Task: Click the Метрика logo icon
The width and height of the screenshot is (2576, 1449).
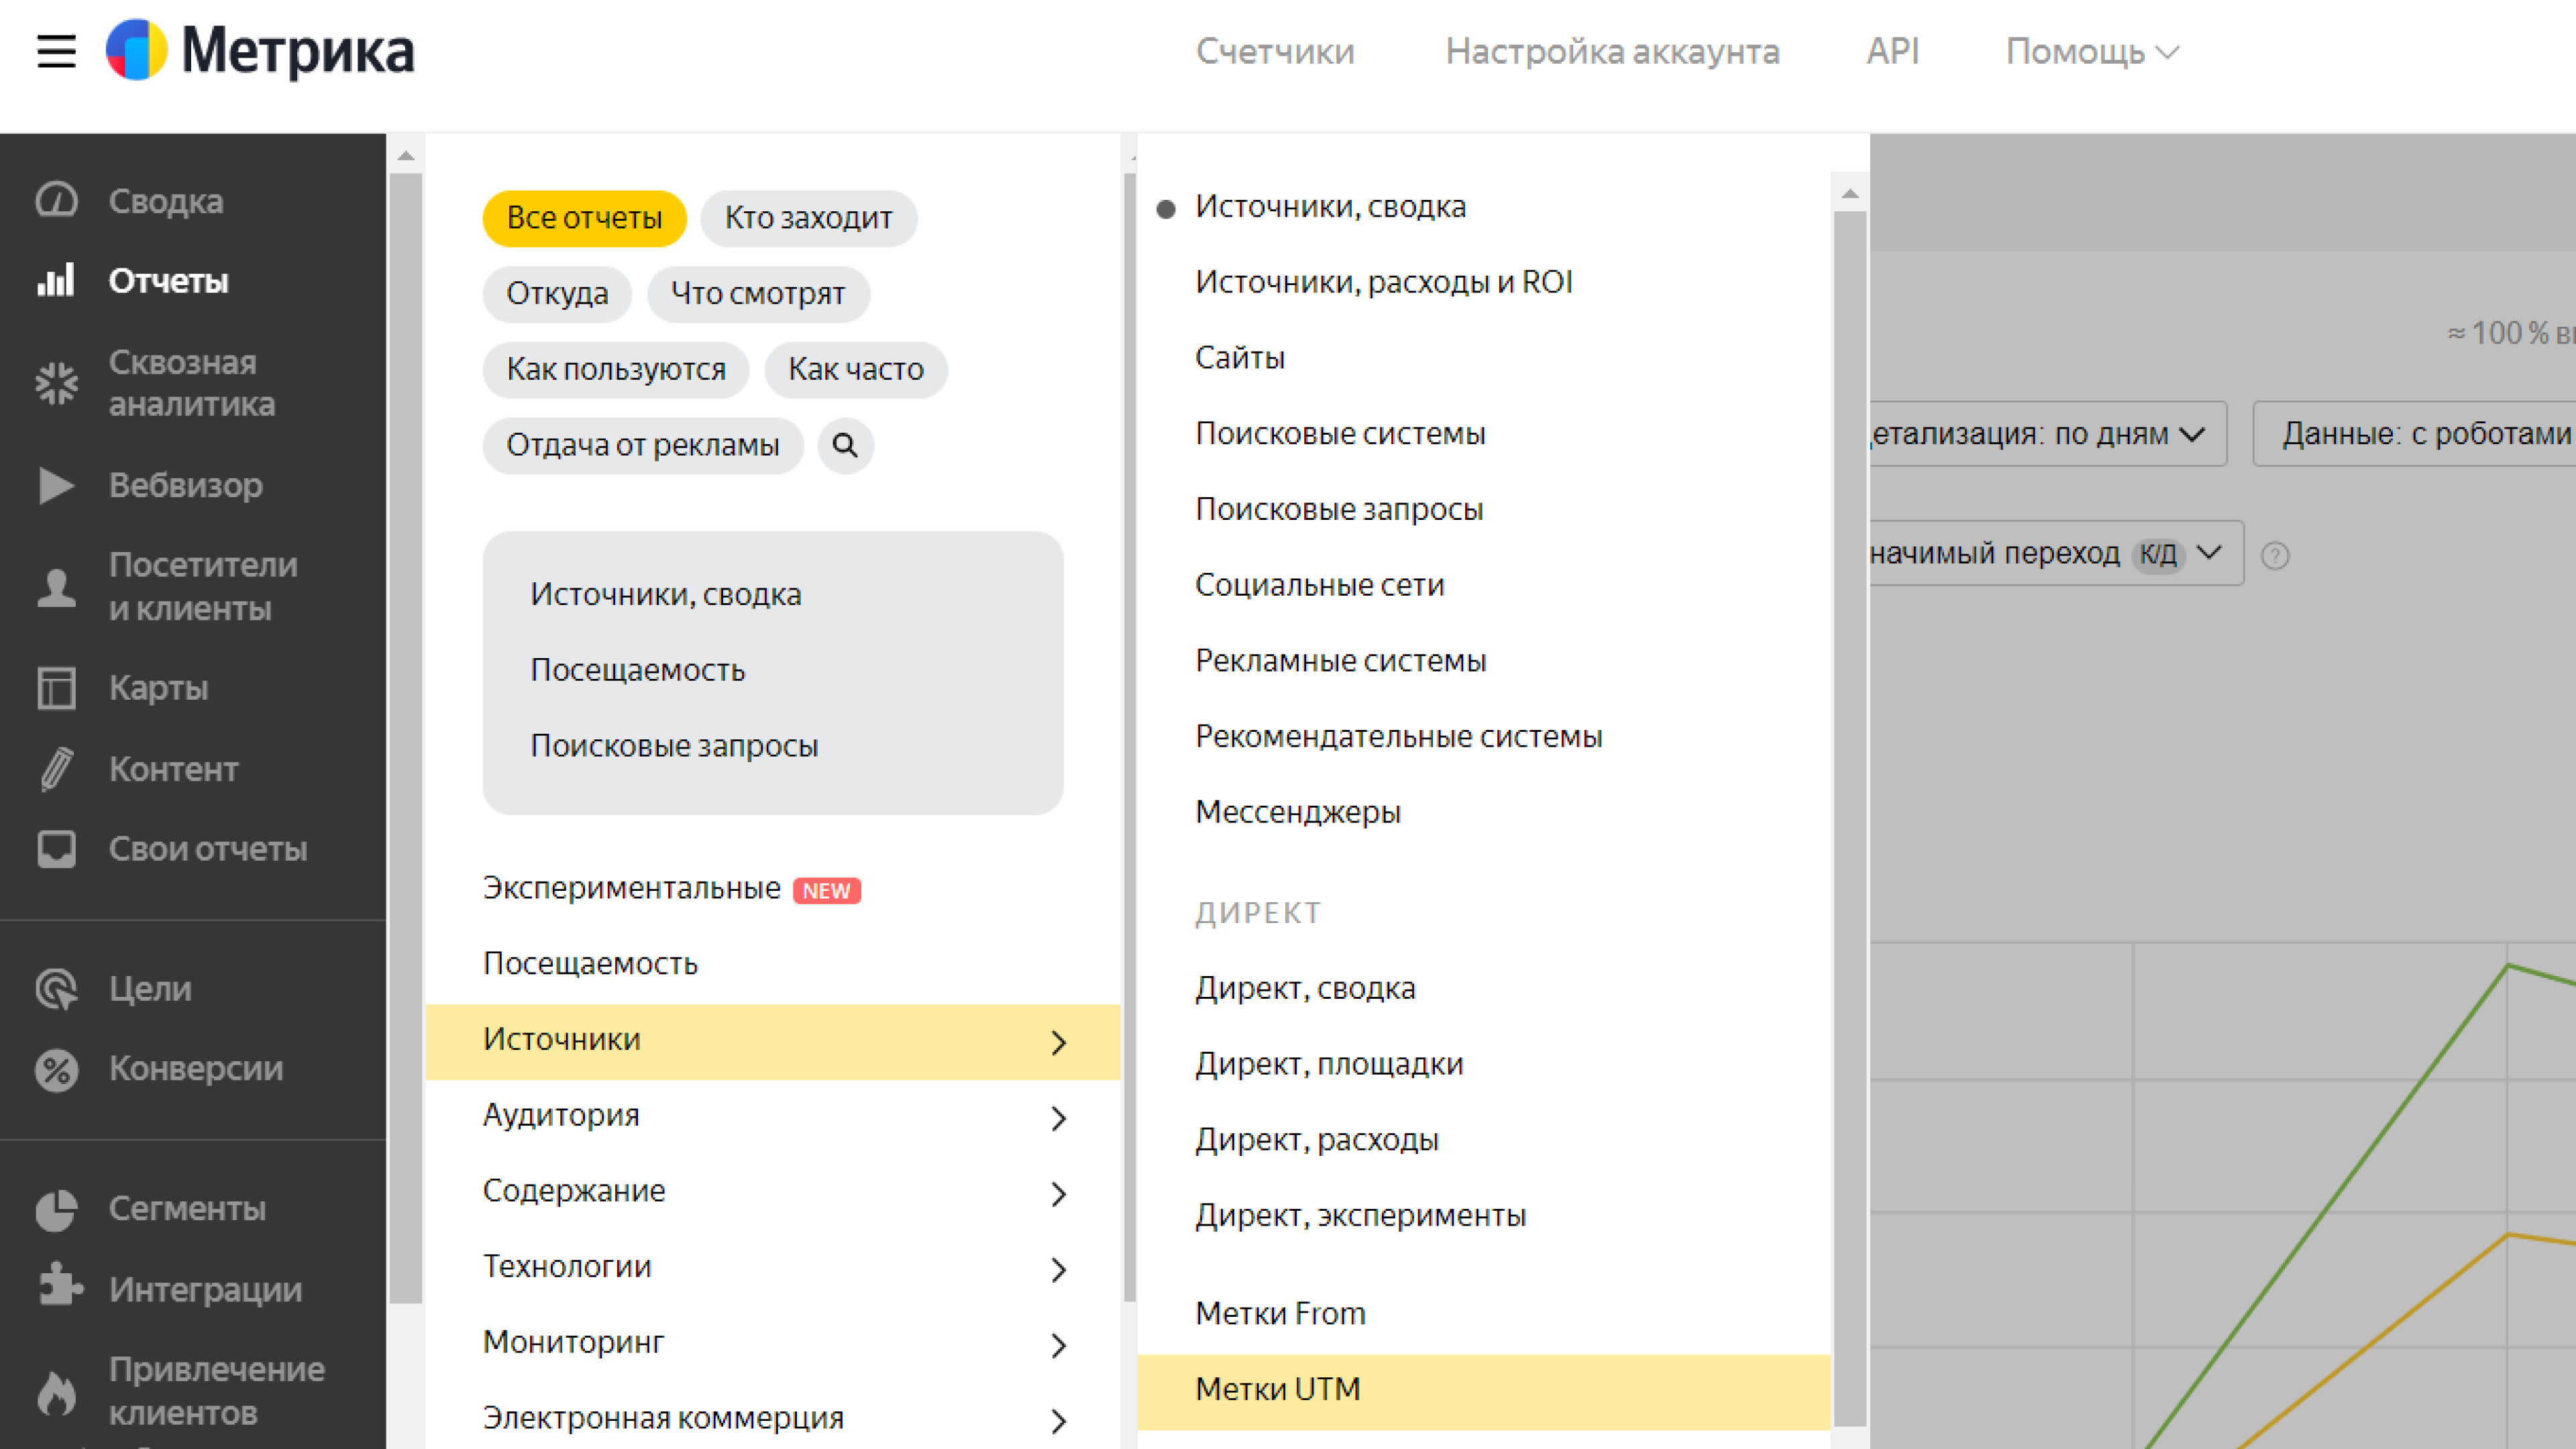Action: tap(137, 50)
